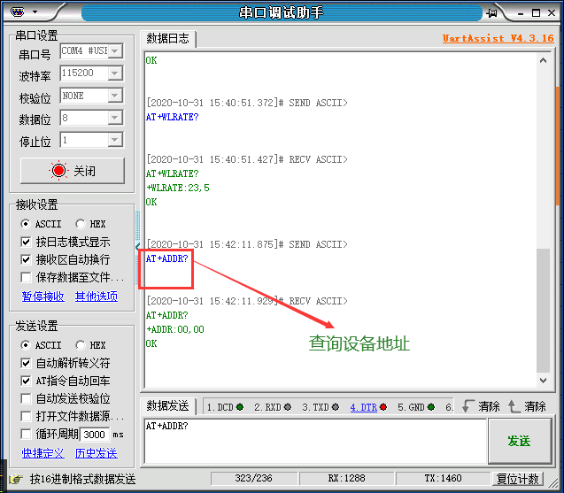The width and height of the screenshot is (564, 493).
Task: Click the 循环周期 3000 ms input field
Action: (x=94, y=435)
